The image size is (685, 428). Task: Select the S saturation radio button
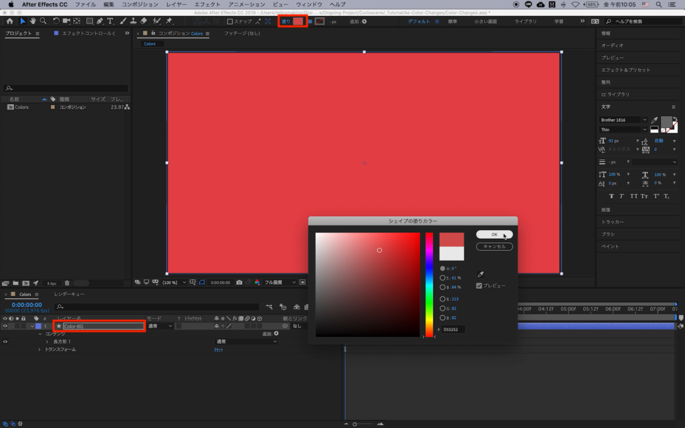tap(442, 278)
